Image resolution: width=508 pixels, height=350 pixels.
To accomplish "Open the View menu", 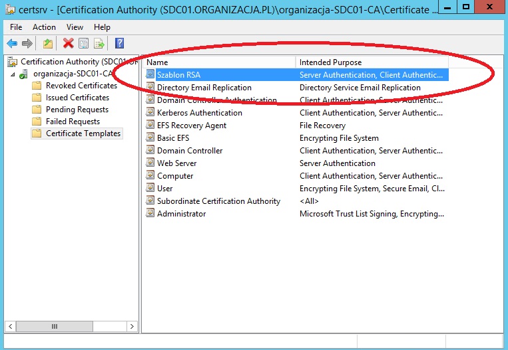I will [x=75, y=27].
